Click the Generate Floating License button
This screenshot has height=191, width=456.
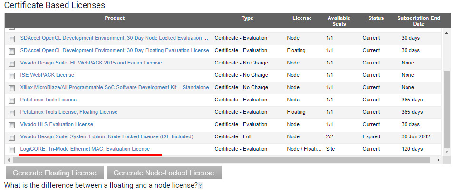pyautogui.click(x=55, y=173)
